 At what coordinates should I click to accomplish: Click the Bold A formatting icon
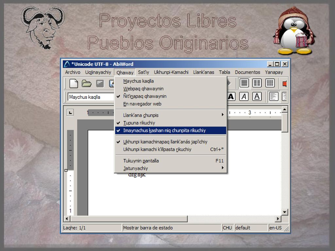(x=231, y=97)
